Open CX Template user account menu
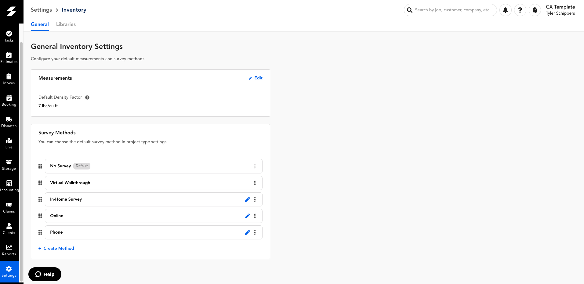Screen dimensions: 584x284 point(560,10)
